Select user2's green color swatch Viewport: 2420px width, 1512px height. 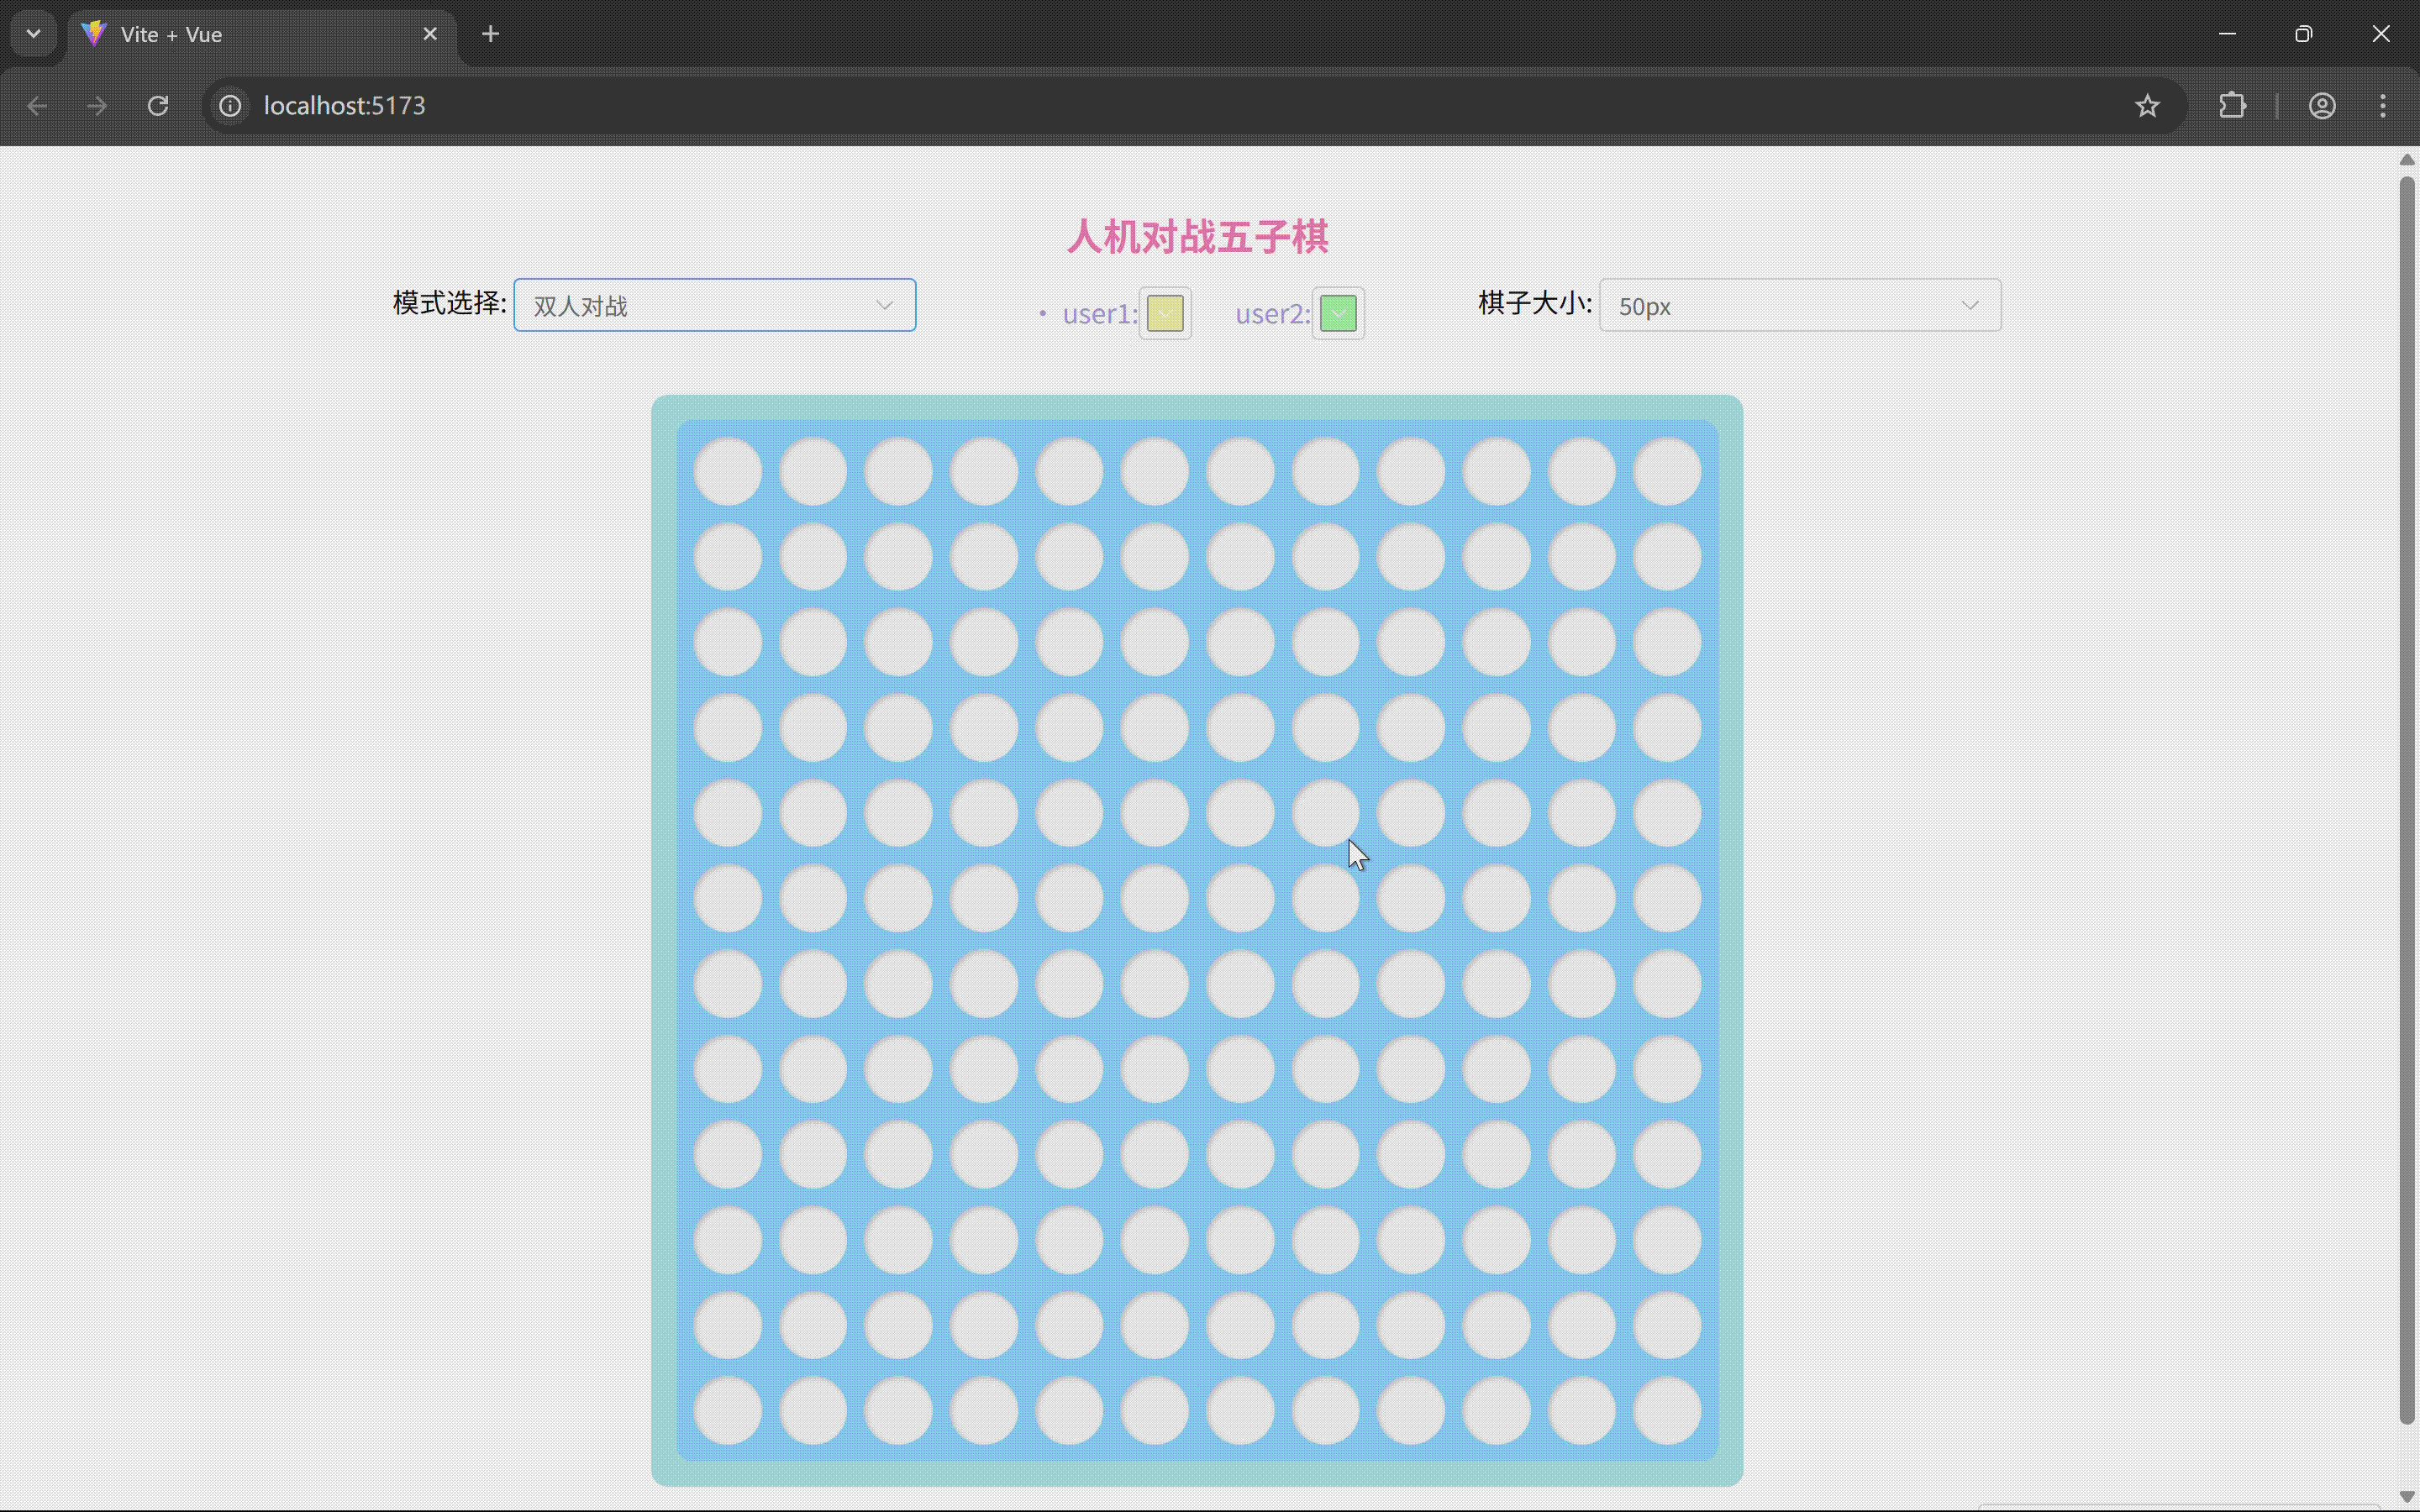(1338, 313)
